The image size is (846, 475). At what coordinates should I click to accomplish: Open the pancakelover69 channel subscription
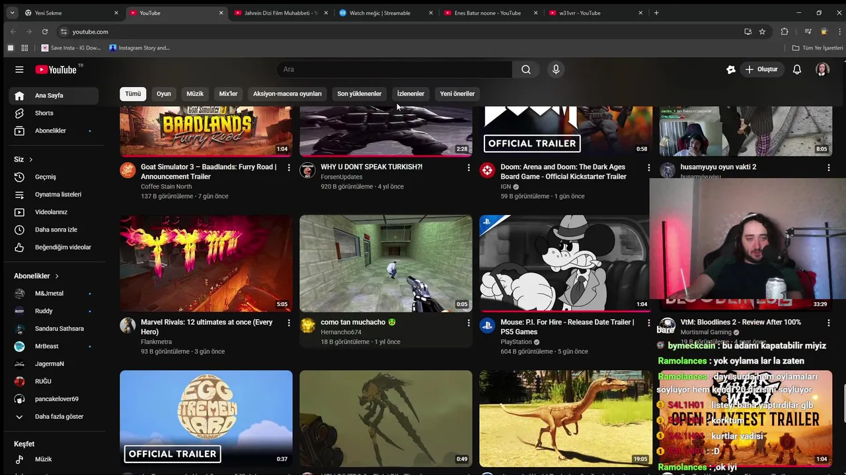(x=54, y=399)
